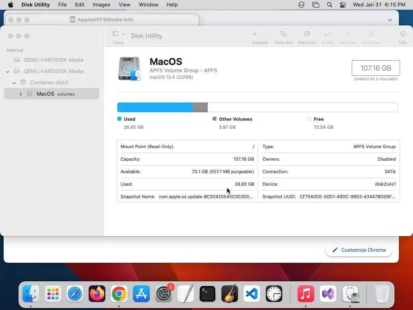Image resolution: width=413 pixels, height=310 pixels.
Task: Run First Aid from the toolbar
Action: [x=284, y=34]
